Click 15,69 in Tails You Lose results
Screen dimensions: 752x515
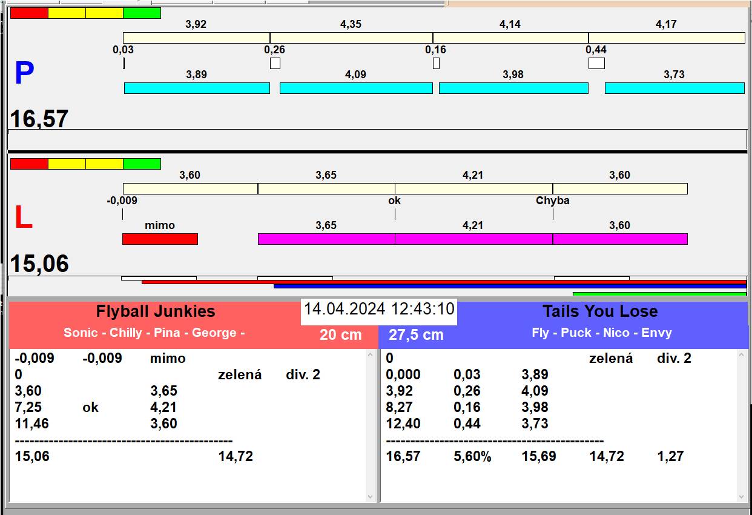[x=539, y=456]
